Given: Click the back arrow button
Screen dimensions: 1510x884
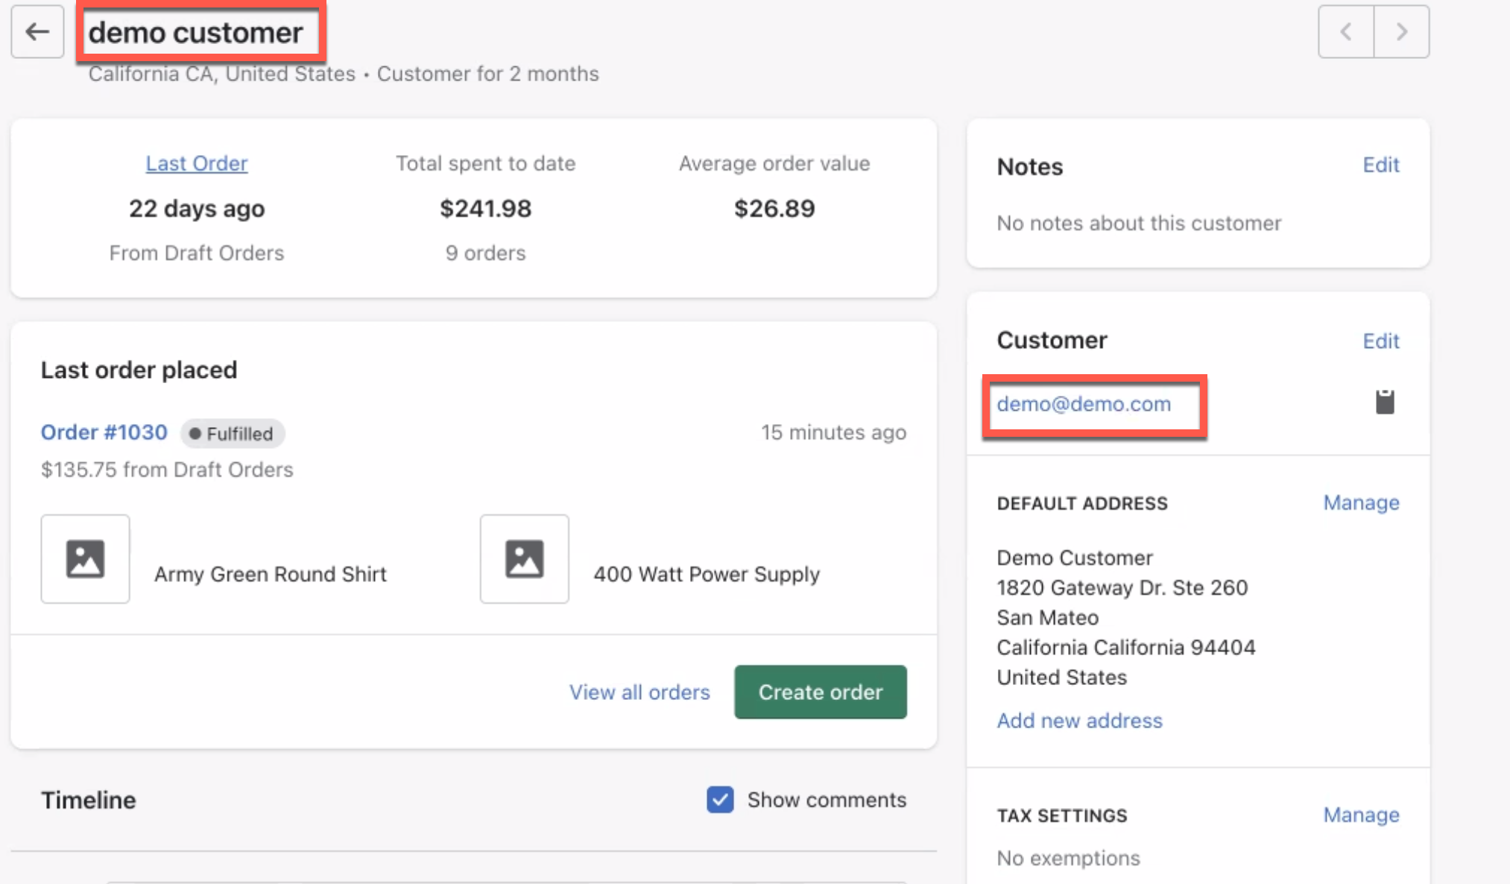Looking at the screenshot, I should click(37, 32).
